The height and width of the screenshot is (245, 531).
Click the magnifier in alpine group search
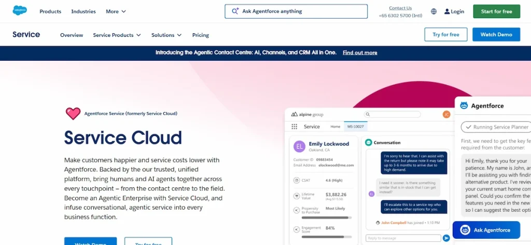click(368, 114)
